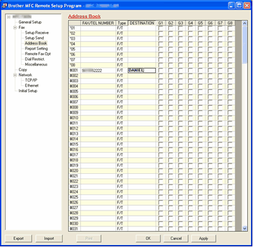Viewport: 253px width, 247px height.
Task: Click the Type F/T cell of #012
Action: [122, 128]
